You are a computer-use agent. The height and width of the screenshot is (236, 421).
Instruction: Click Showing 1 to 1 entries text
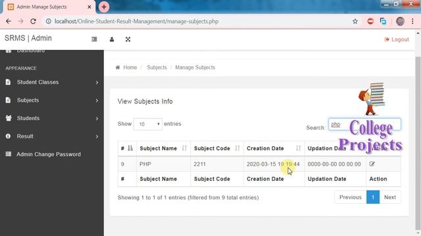[188, 197]
